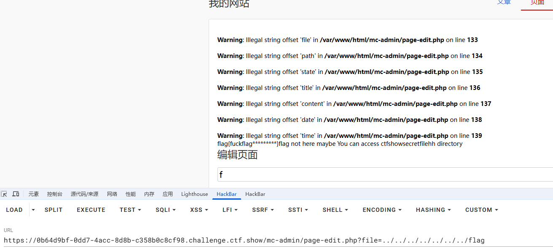Toggle the device toolbar icon
Viewport: 553px width, 248px height.
tap(16, 194)
